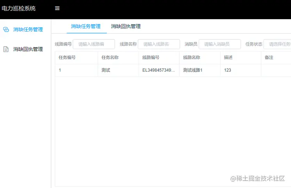Viewport: 291px width, 188px height.
Task: Open 消缺任务管理 in the sidebar menu
Action: [x=28, y=29]
